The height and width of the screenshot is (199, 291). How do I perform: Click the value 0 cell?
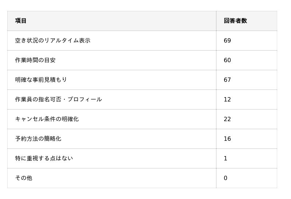click(x=226, y=178)
